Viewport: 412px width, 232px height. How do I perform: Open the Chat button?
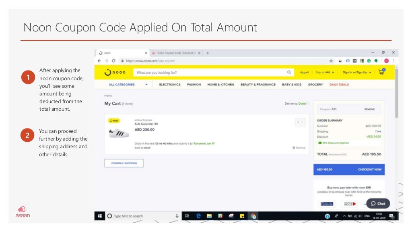(378, 203)
